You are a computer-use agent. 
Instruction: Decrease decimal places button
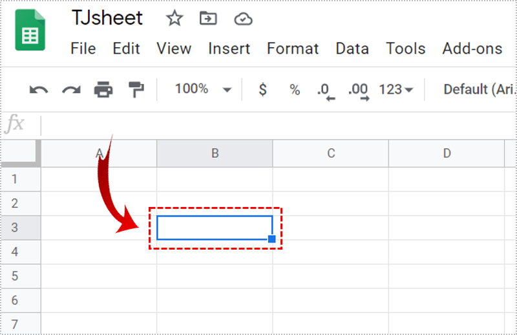tap(326, 90)
